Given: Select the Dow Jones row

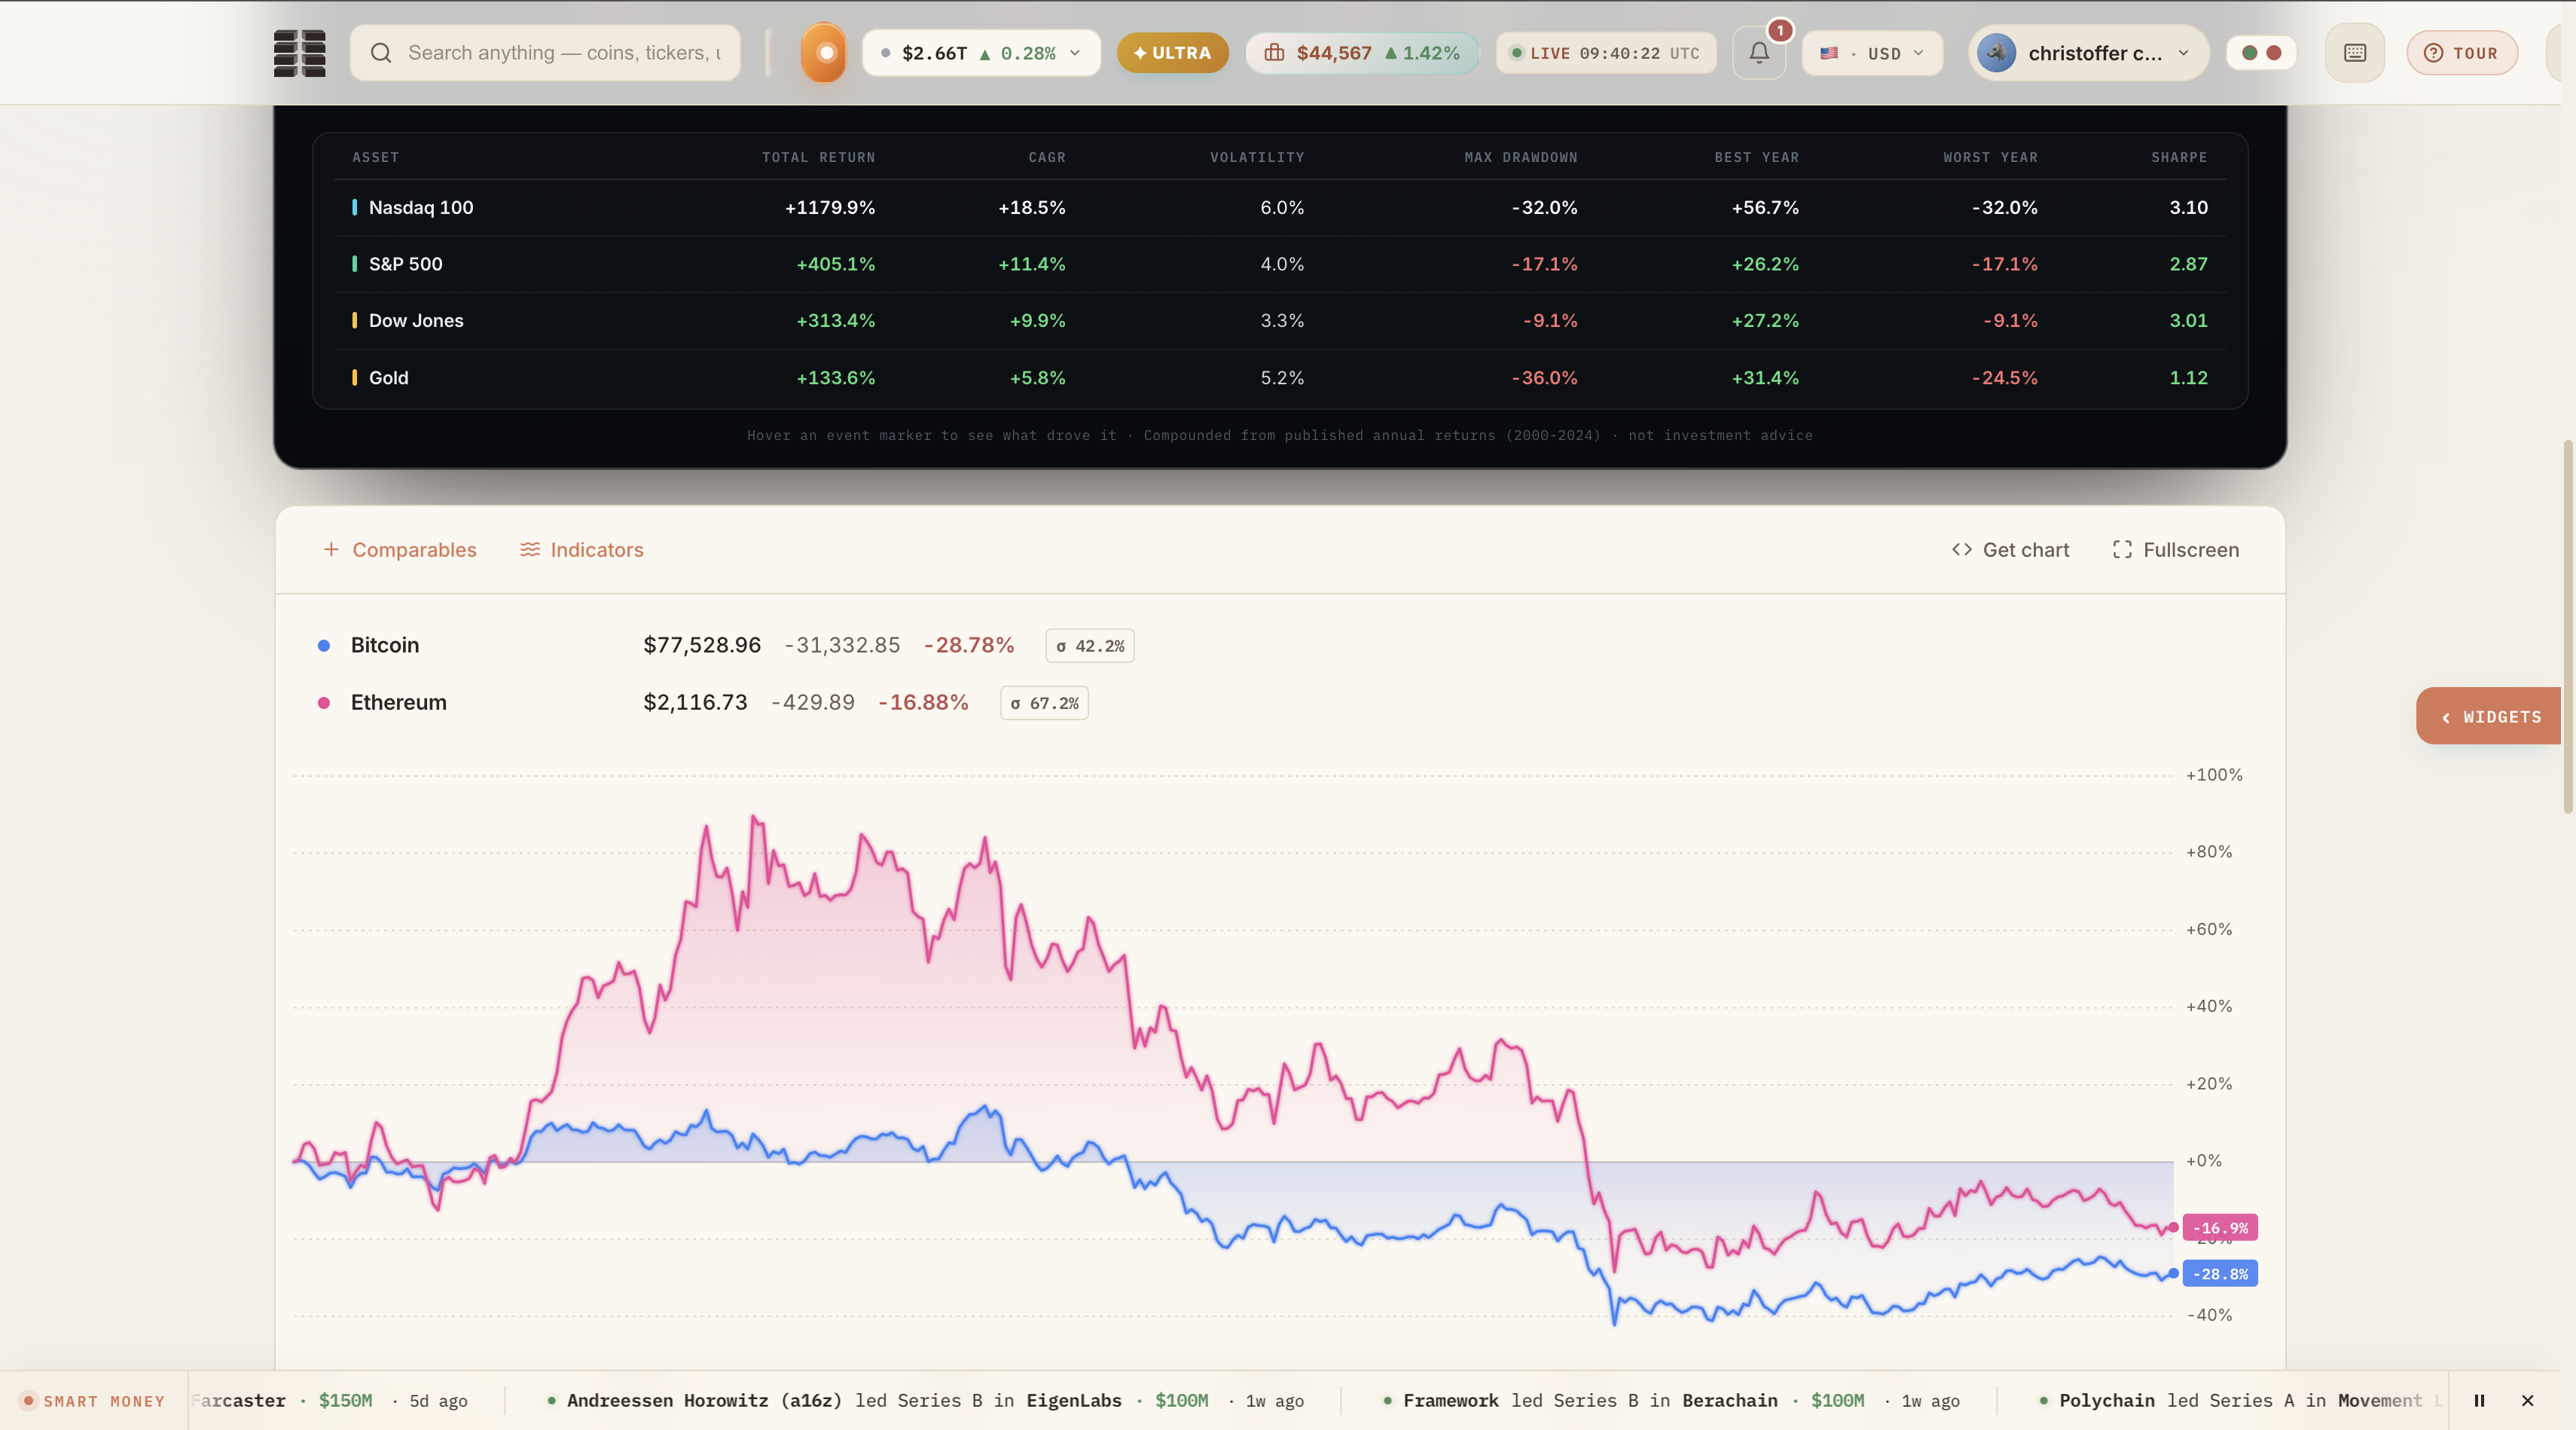Looking at the screenshot, I should [1280, 321].
